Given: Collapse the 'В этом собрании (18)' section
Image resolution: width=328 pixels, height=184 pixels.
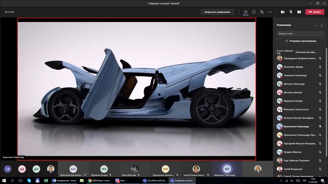Looking at the screenshot, I should tap(275, 52).
